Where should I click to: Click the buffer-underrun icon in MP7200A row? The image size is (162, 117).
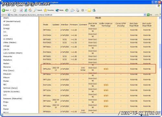pos(106,96)
